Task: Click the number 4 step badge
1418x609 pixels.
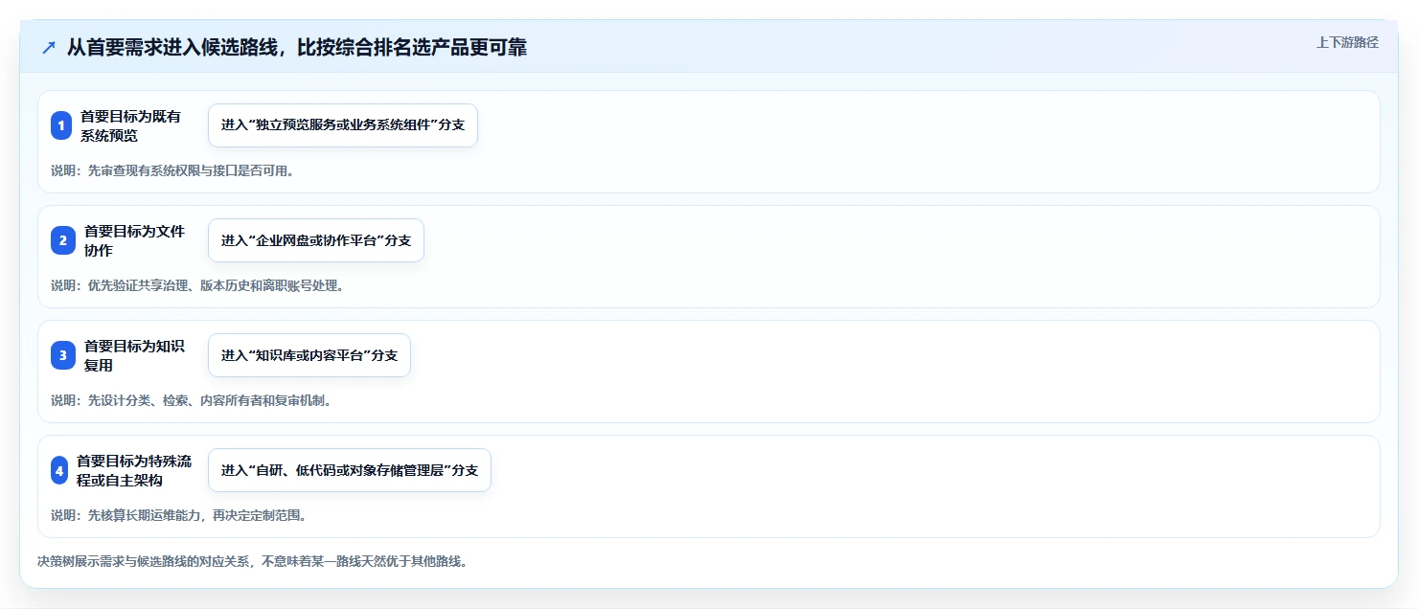Action: pos(59,470)
